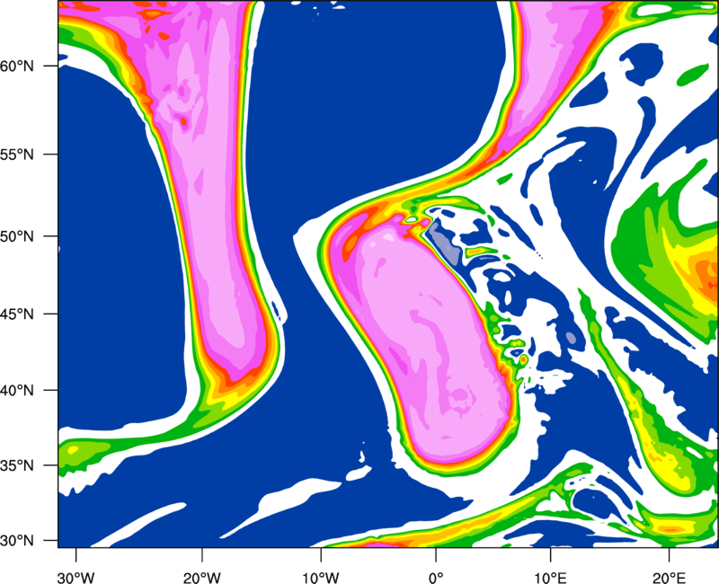Click the 50°N latitude label
This screenshot has height=584, width=719.
(x=17, y=237)
